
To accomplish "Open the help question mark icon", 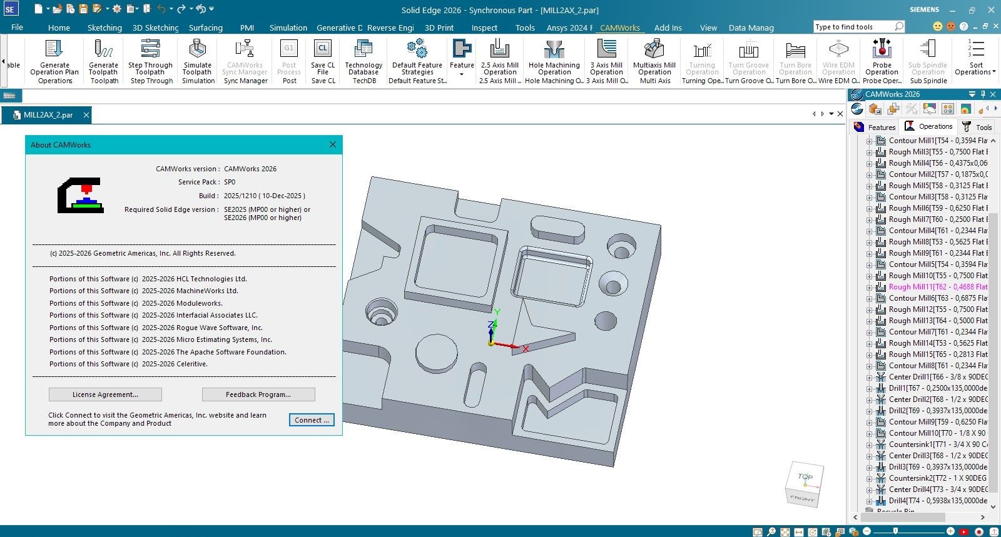I will (963, 26).
